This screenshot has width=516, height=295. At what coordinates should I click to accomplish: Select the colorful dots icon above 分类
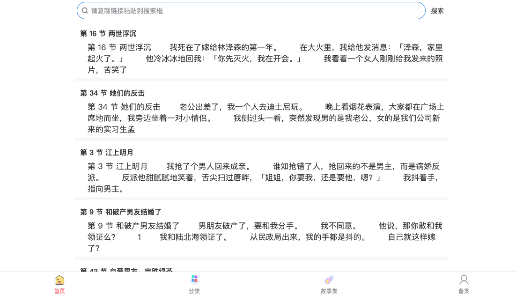click(x=194, y=279)
